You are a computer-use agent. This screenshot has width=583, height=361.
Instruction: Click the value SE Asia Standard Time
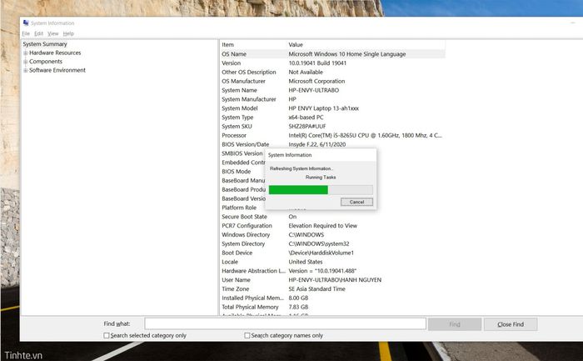(x=316, y=288)
